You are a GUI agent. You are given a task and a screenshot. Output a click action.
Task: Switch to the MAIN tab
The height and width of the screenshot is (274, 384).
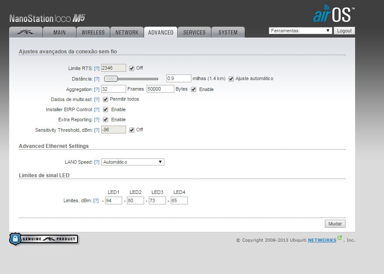click(x=60, y=32)
